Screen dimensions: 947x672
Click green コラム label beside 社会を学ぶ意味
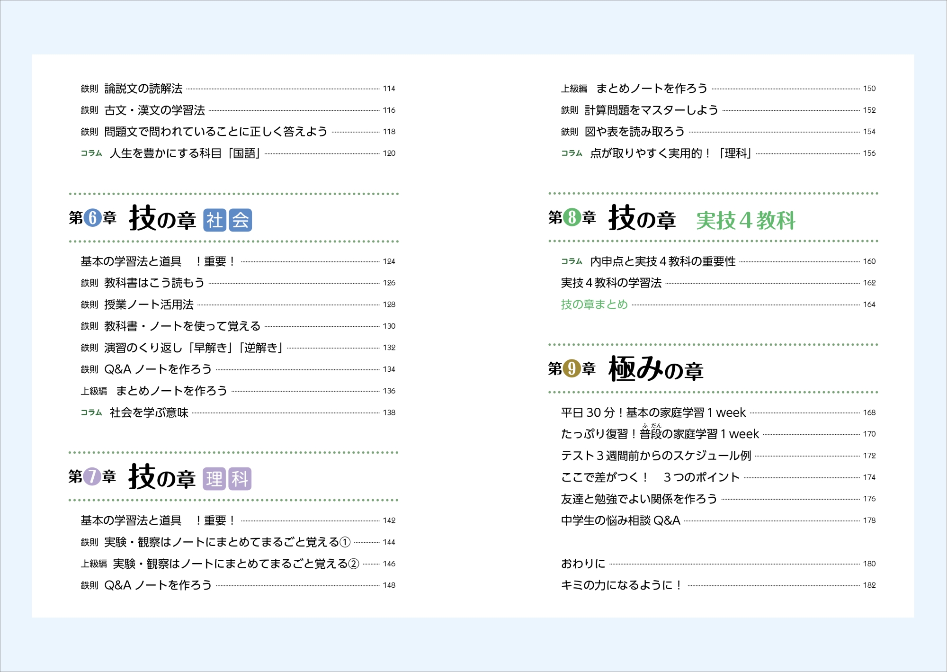(91, 412)
